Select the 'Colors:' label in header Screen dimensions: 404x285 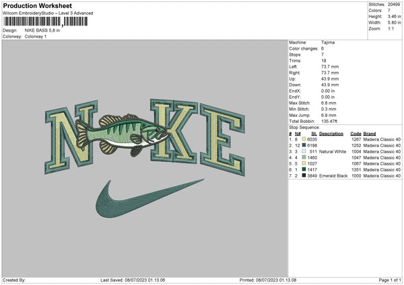(376, 11)
